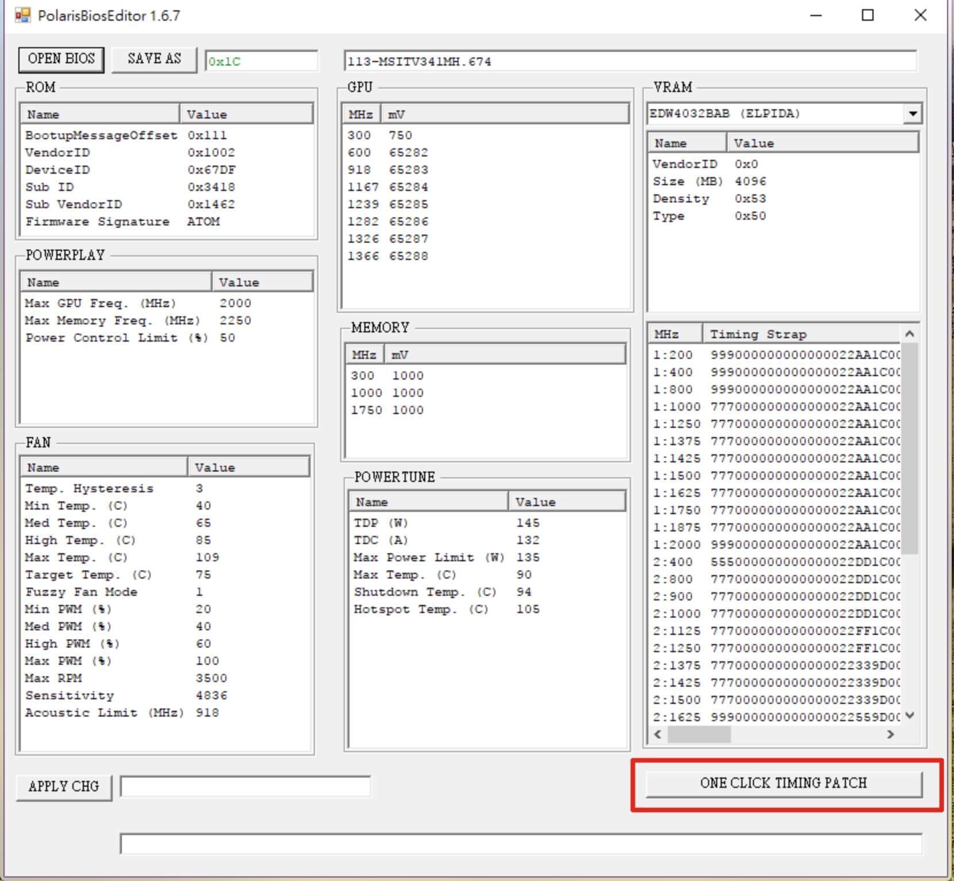The height and width of the screenshot is (881, 954).
Task: Select GPU row 1366 MHz
Action: [486, 256]
